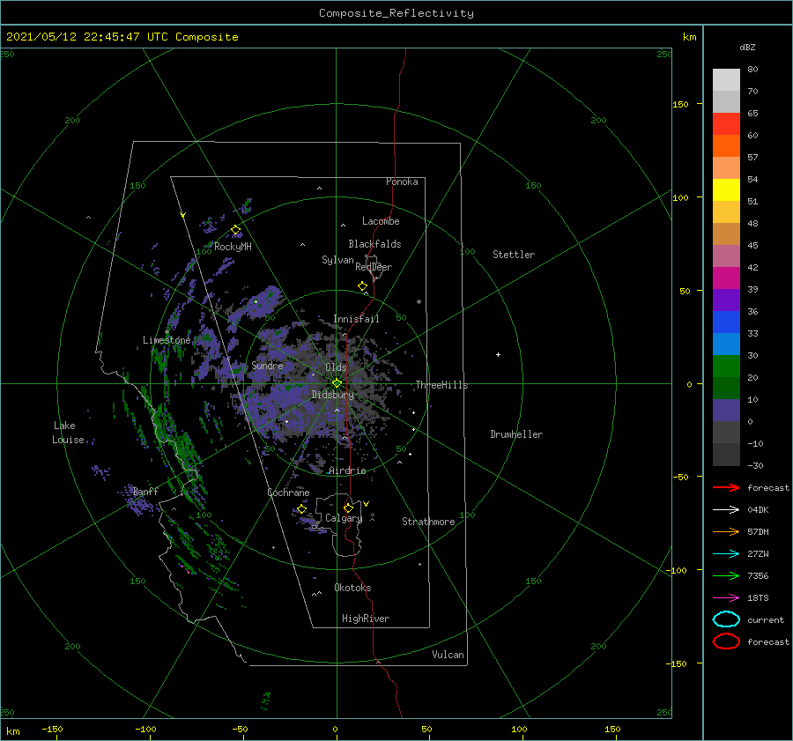Click the Cochrane city label

288,493
